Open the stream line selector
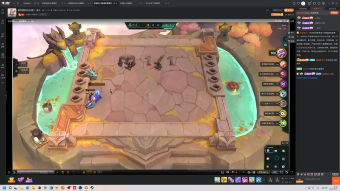The image size is (340, 191). pos(275,172)
